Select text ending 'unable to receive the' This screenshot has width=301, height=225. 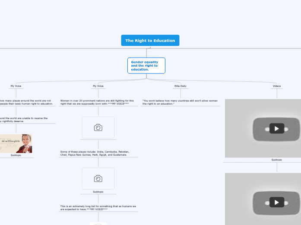point(24,119)
